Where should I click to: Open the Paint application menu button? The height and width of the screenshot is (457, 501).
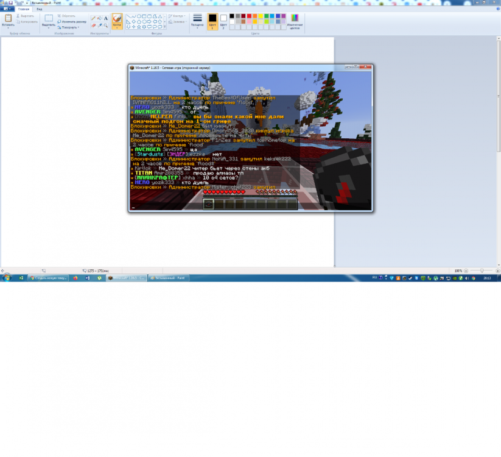(x=7, y=9)
